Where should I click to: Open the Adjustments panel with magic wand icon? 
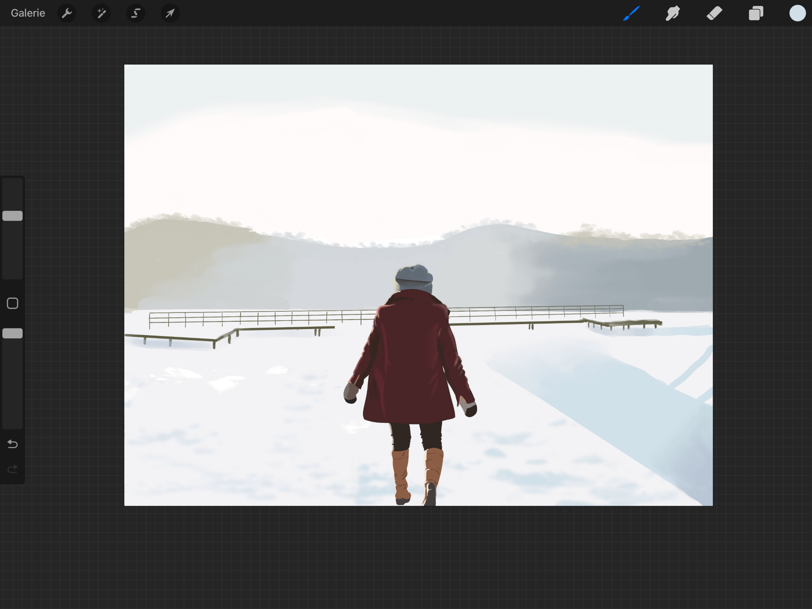101,13
